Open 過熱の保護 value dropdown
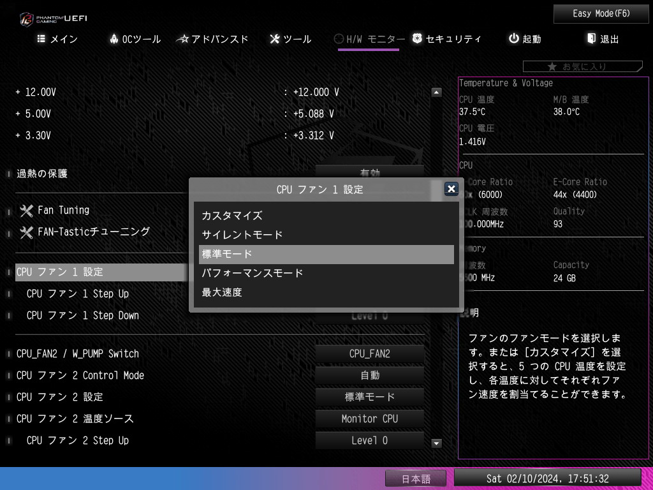This screenshot has width=653, height=490. click(370, 172)
